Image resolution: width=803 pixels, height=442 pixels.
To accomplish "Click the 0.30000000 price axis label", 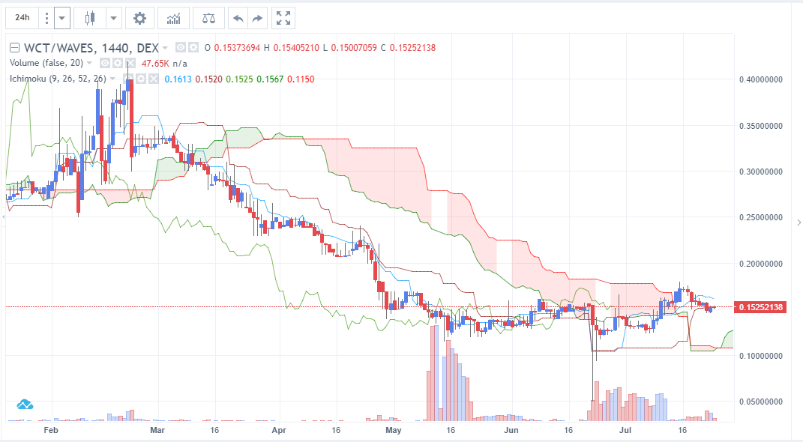I will click(760, 172).
